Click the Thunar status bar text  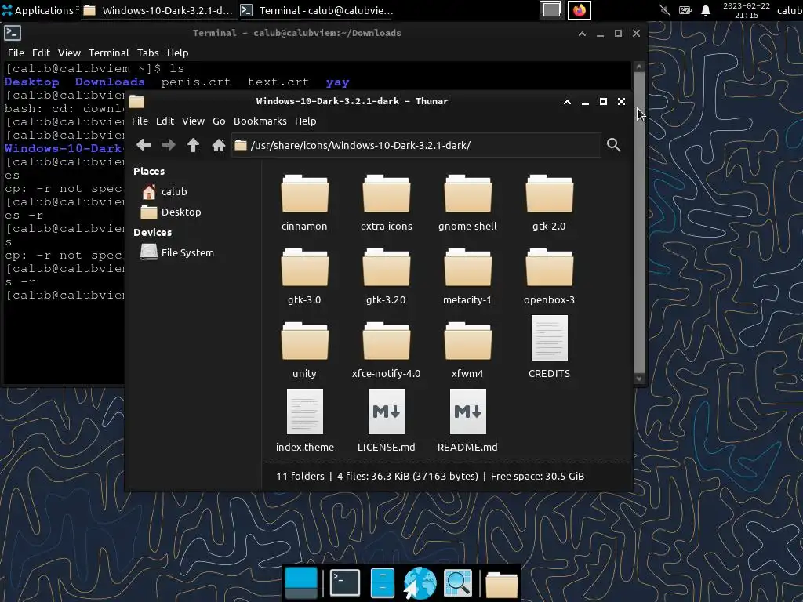[431, 477]
